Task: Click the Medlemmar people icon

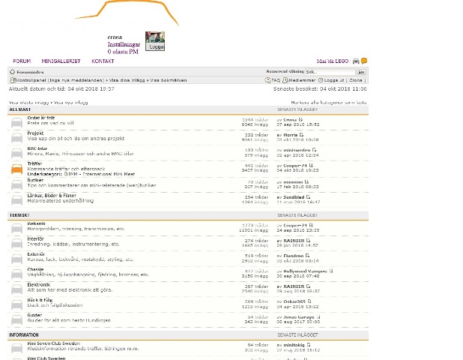Action: [285, 80]
